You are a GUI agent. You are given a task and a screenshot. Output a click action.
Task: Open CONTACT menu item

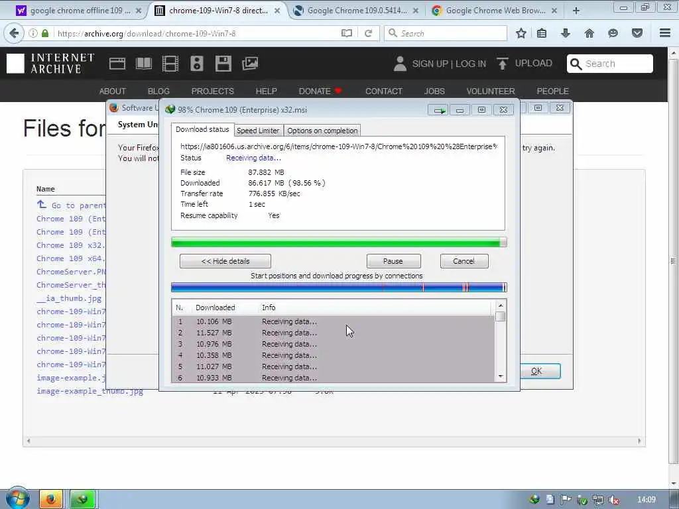click(384, 91)
